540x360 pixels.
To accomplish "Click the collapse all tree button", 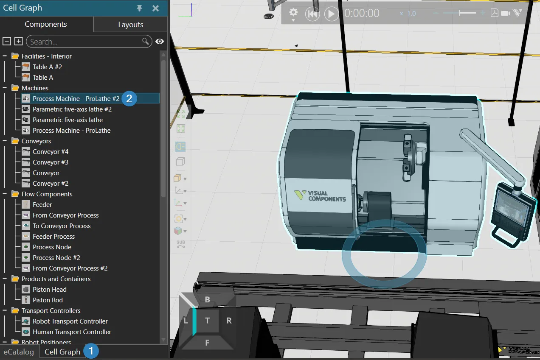I will coord(7,41).
